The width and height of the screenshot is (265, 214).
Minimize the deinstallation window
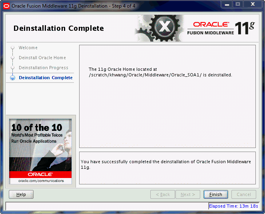coord(227,4)
